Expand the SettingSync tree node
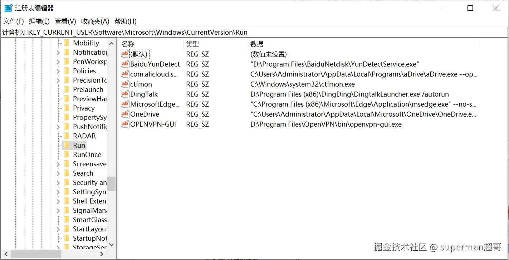The height and width of the screenshot is (260, 509). pos(58,192)
